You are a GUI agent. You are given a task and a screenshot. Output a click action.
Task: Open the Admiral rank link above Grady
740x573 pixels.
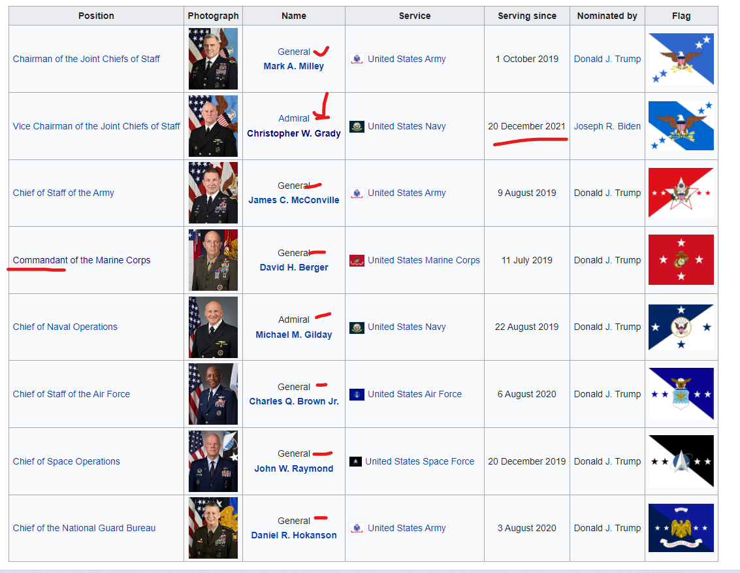[x=293, y=118]
